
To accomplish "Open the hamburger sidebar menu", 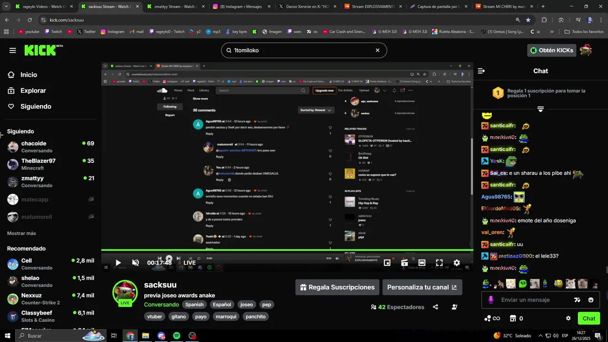I will pos(12,50).
